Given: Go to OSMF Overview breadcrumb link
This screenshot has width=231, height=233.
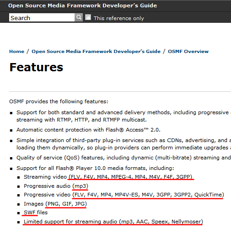Looking at the screenshot, I should (188, 52).
